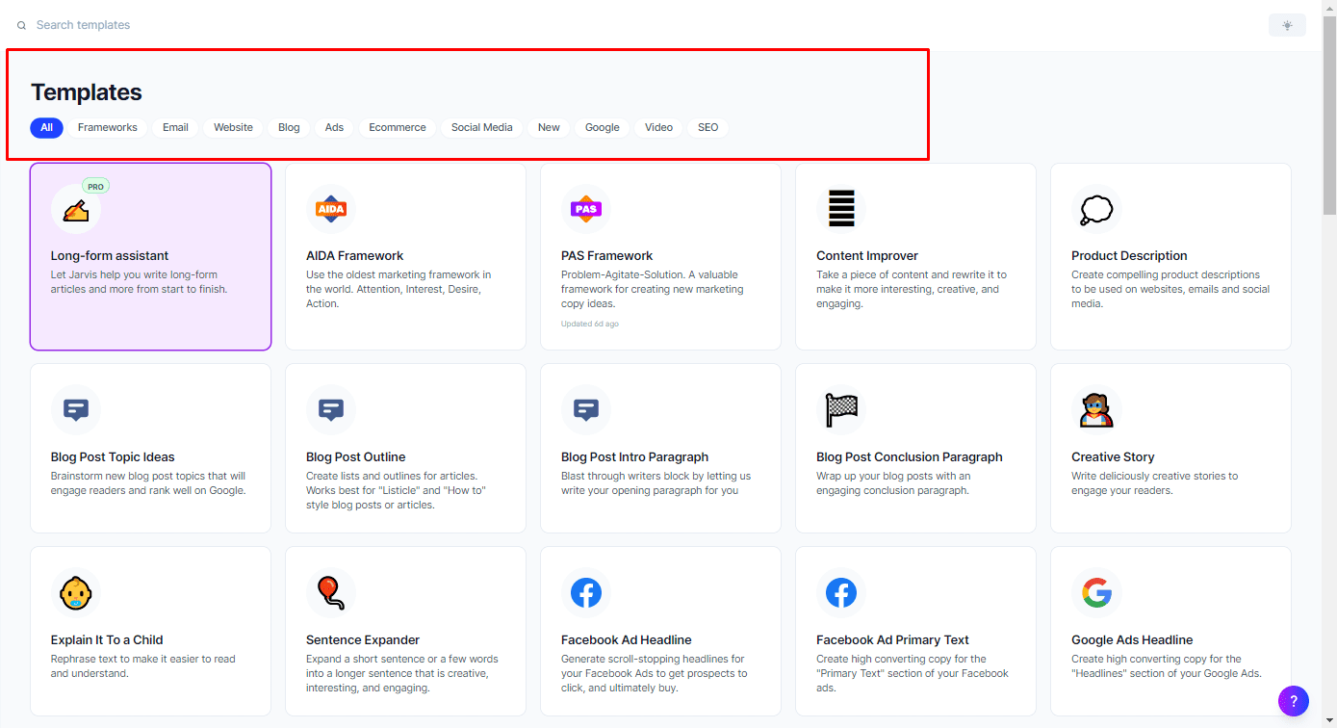This screenshot has width=1337, height=728.
Task: Filter templates by Email
Action: click(x=175, y=127)
